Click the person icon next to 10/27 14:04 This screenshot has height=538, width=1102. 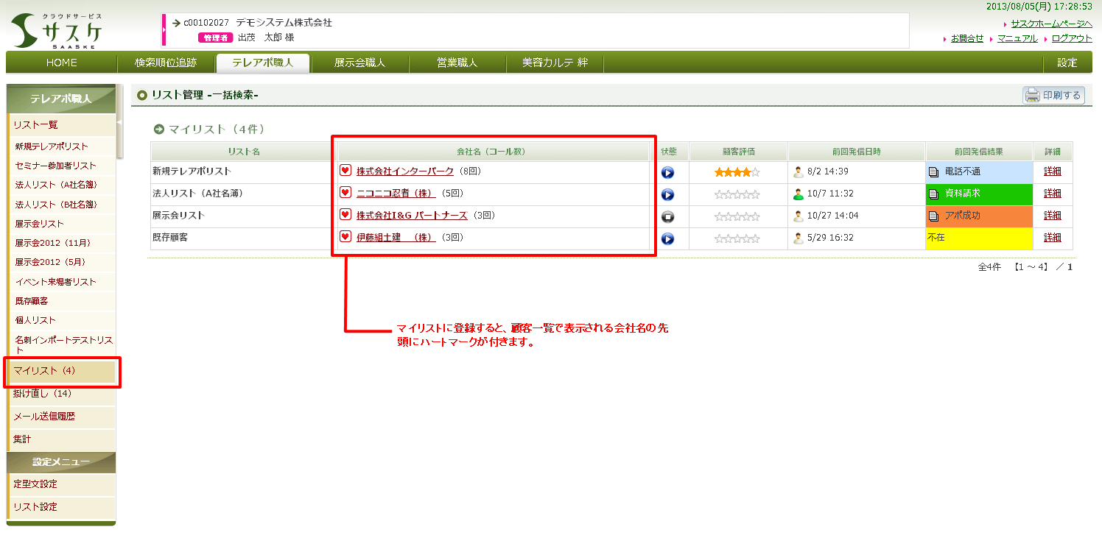coord(798,216)
